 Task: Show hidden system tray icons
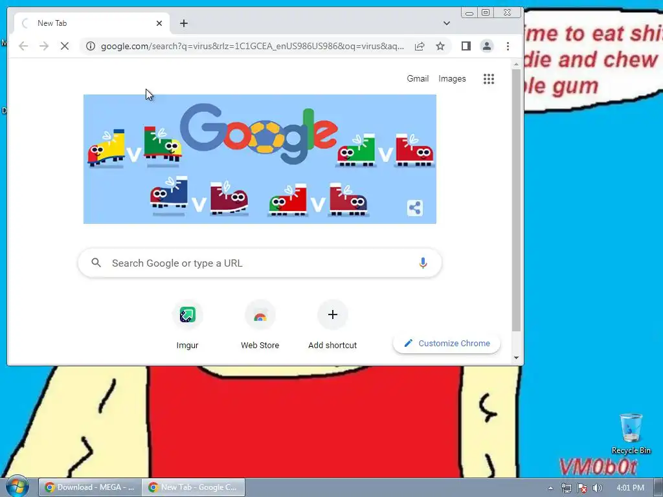550,488
